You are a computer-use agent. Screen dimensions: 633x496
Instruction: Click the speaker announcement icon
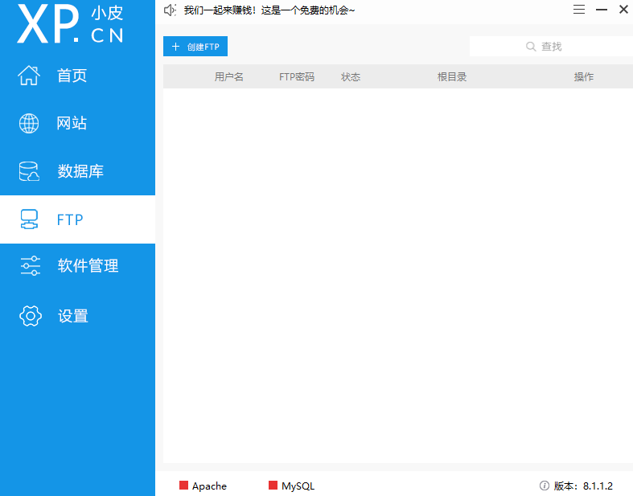(x=170, y=10)
